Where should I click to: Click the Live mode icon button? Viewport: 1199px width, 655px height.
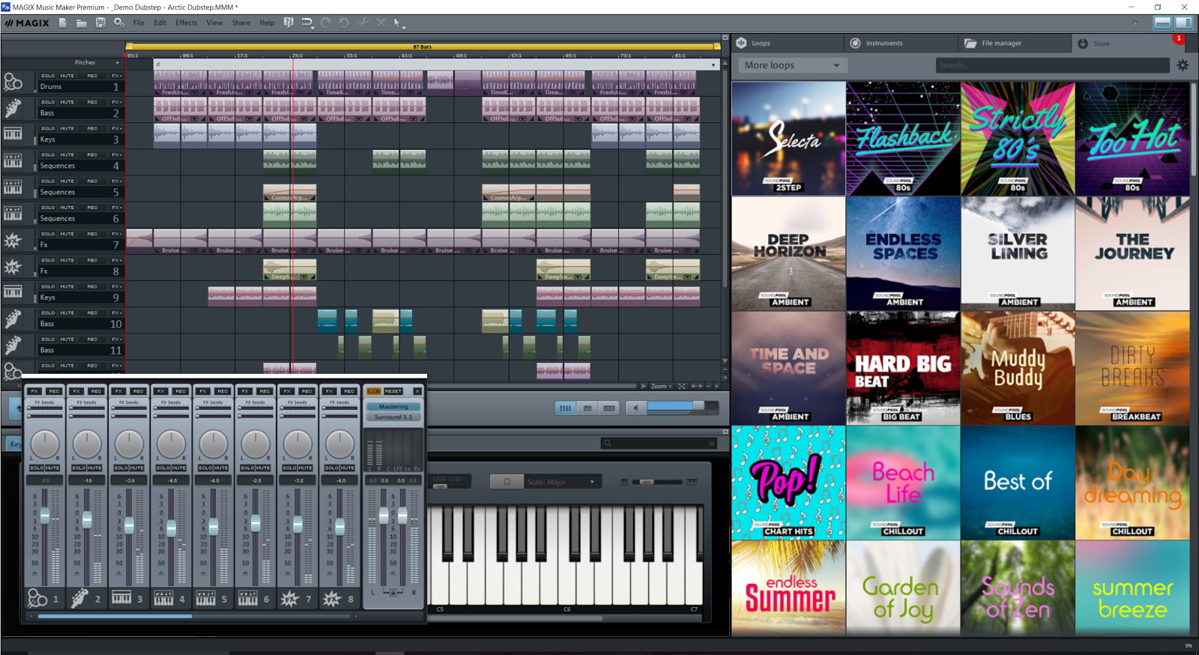(x=609, y=408)
